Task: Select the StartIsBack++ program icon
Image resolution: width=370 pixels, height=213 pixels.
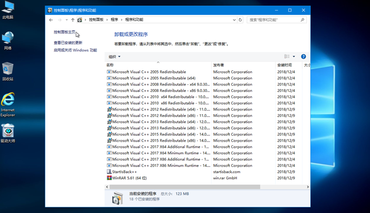Action: (x=109, y=172)
